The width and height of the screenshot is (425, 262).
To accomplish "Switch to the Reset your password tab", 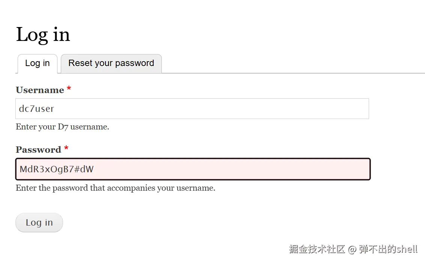I will click(111, 63).
